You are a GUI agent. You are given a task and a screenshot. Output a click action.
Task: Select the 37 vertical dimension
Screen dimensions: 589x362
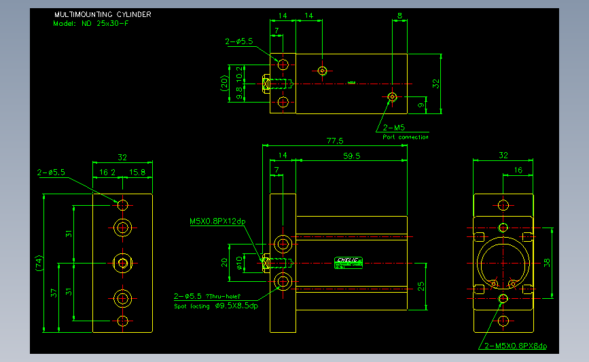[54, 293]
